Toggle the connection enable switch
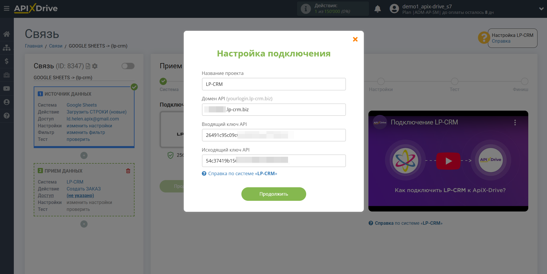This screenshot has height=274, width=547. (128, 66)
